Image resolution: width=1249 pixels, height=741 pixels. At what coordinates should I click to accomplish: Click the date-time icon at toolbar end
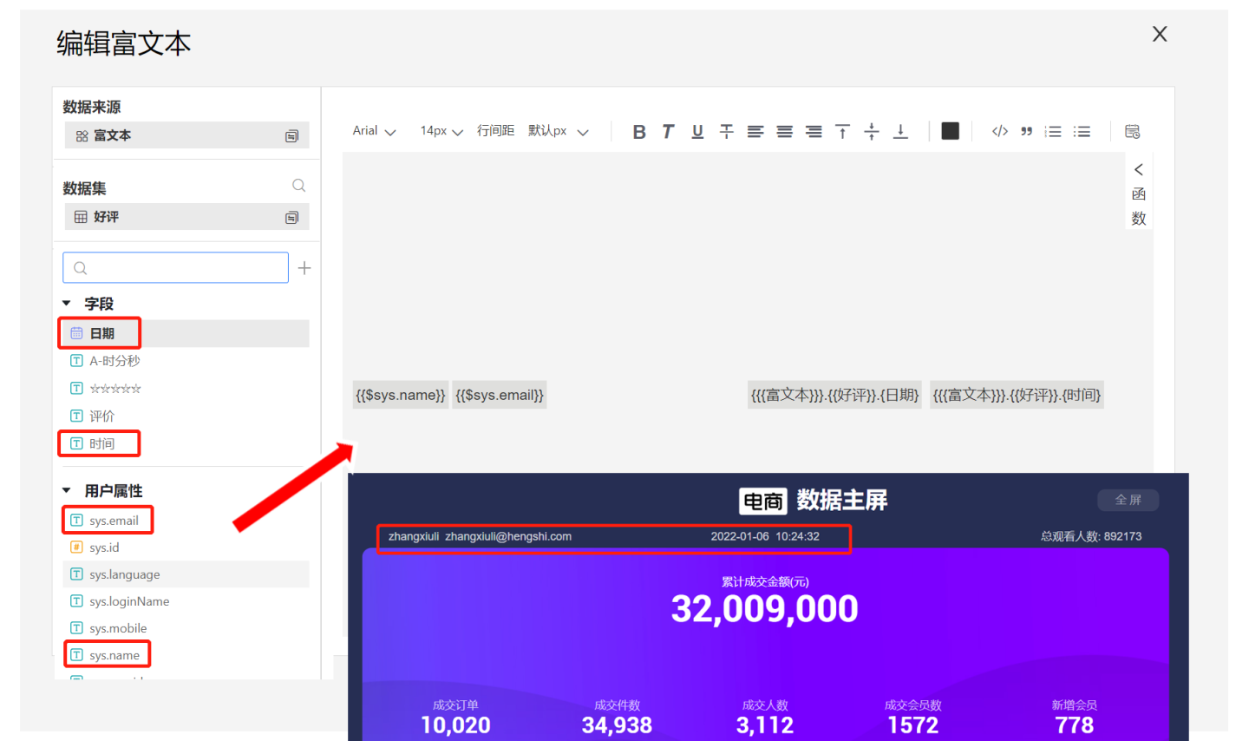[x=1132, y=132]
